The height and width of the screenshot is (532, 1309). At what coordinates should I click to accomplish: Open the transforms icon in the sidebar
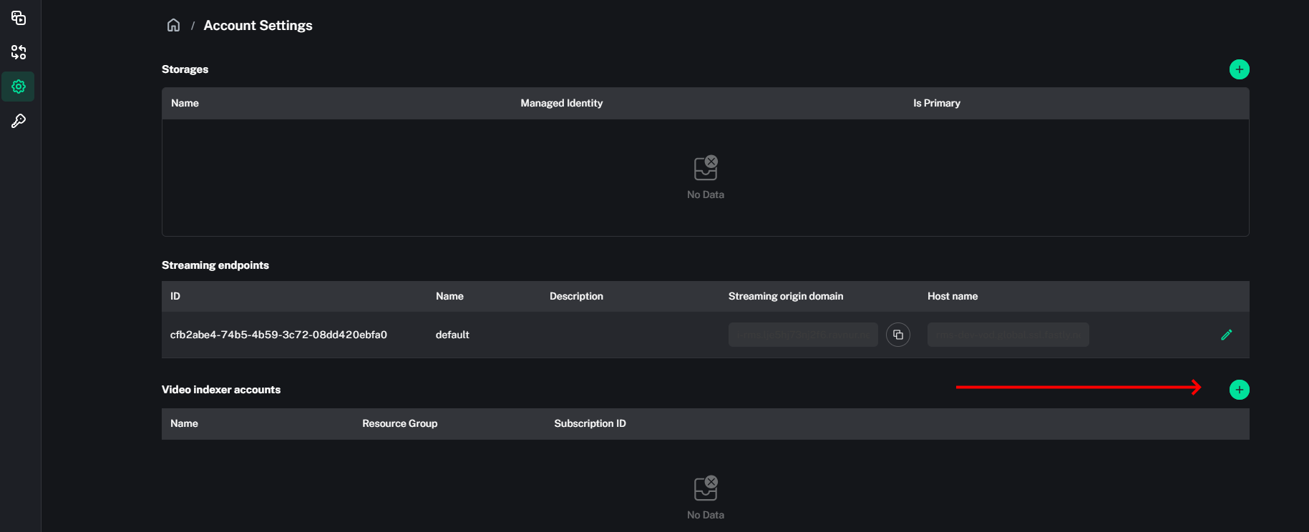click(x=19, y=52)
